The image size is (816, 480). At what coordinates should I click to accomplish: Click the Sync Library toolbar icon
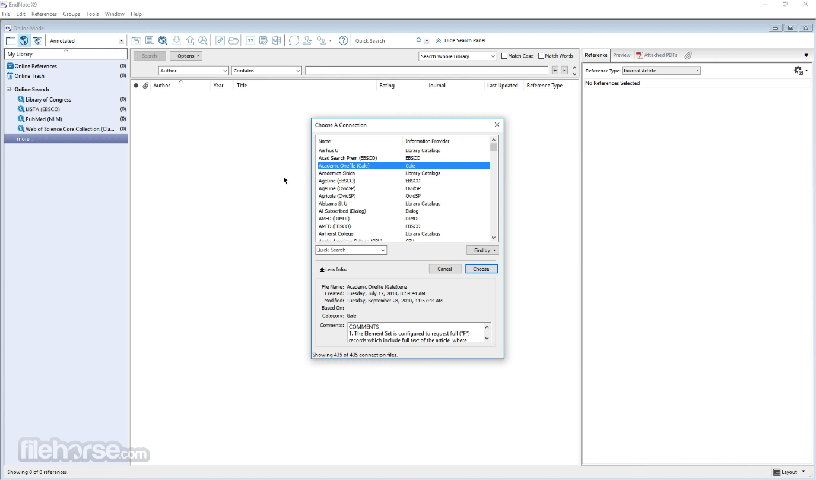click(x=294, y=41)
